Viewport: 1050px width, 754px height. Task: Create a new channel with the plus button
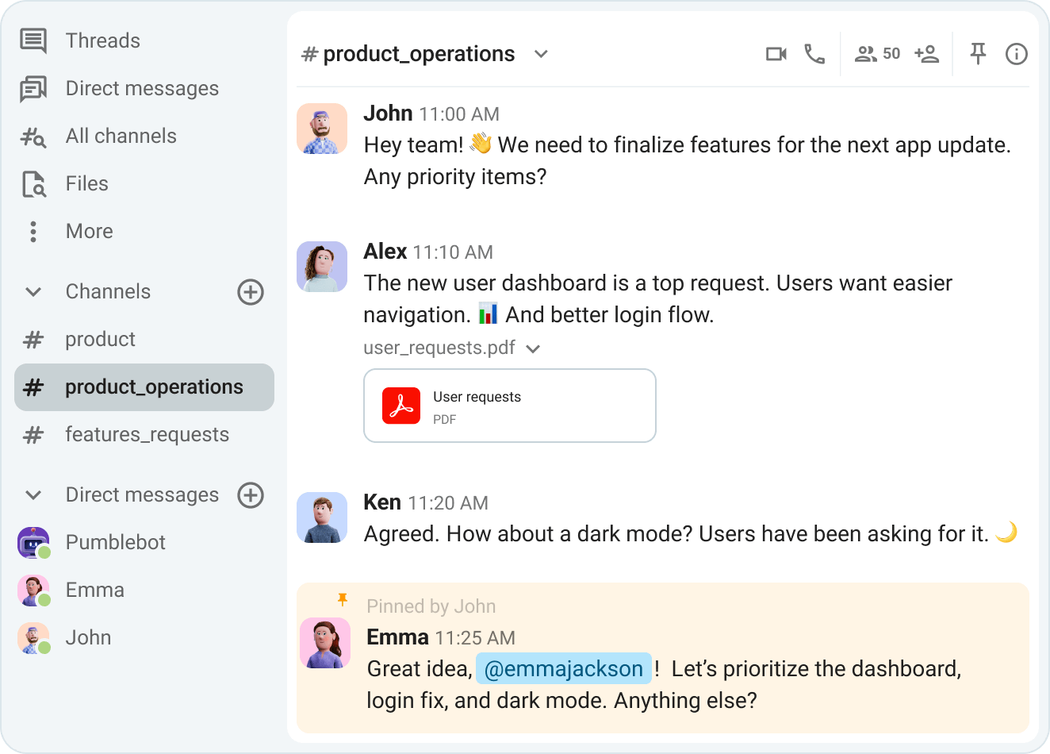click(250, 292)
